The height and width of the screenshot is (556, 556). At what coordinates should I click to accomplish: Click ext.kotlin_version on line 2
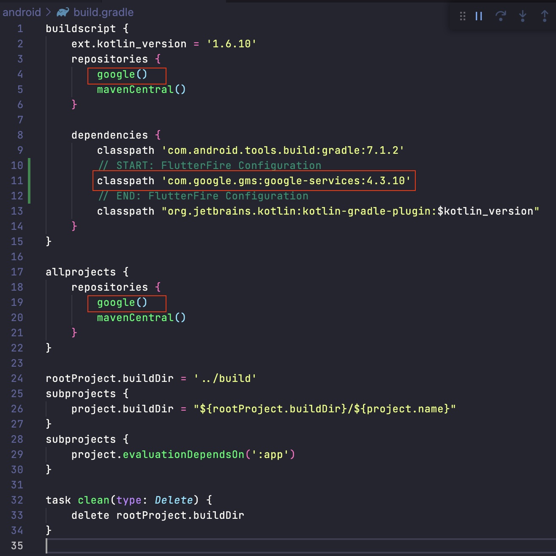tap(129, 44)
